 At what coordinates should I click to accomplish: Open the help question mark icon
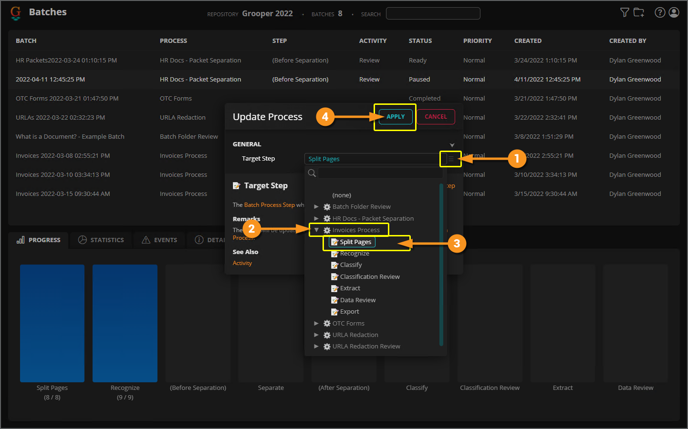pos(660,12)
